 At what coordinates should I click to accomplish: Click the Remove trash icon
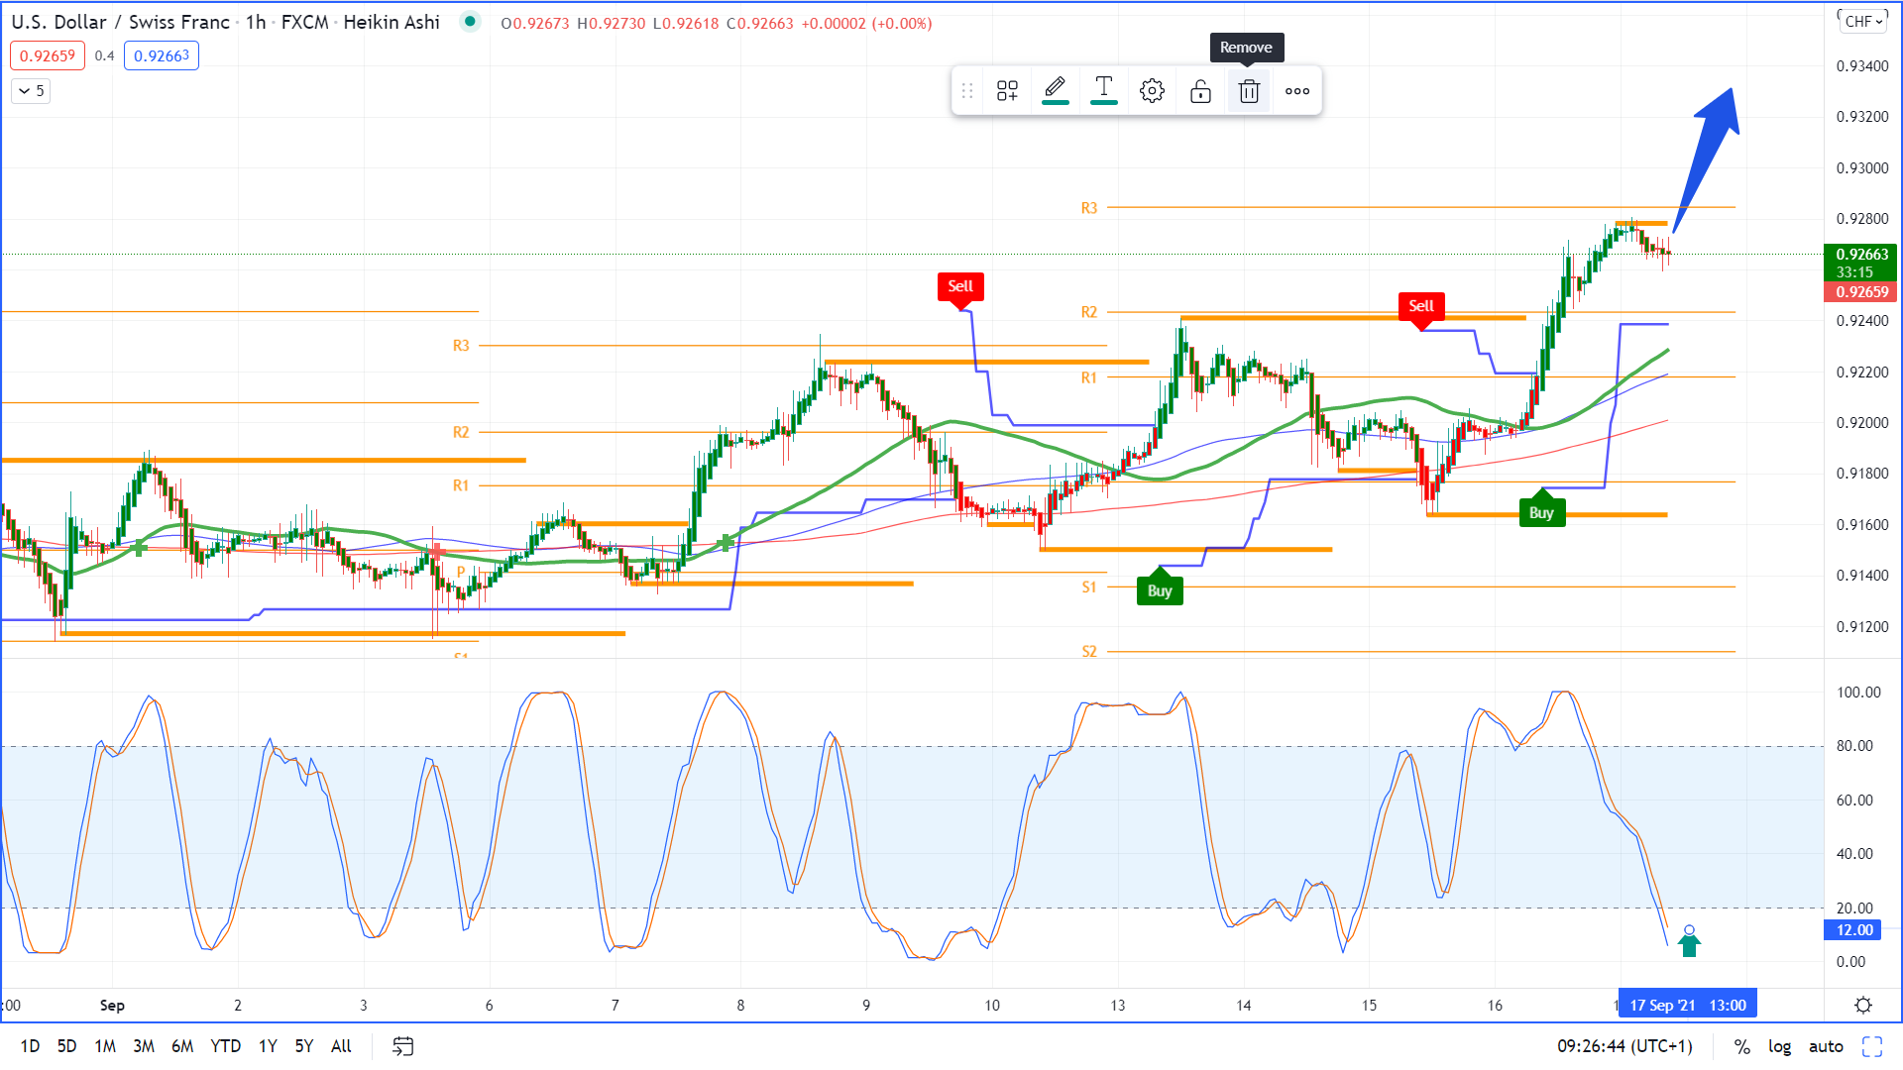pos(1249,91)
